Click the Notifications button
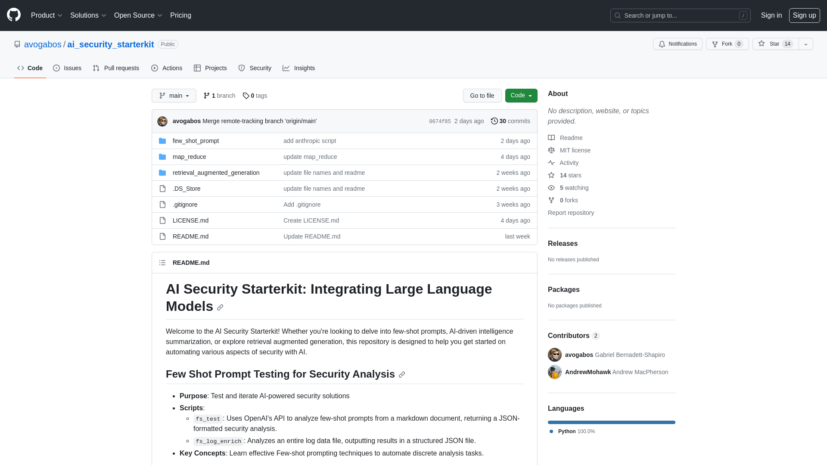827x465 pixels. (x=678, y=44)
